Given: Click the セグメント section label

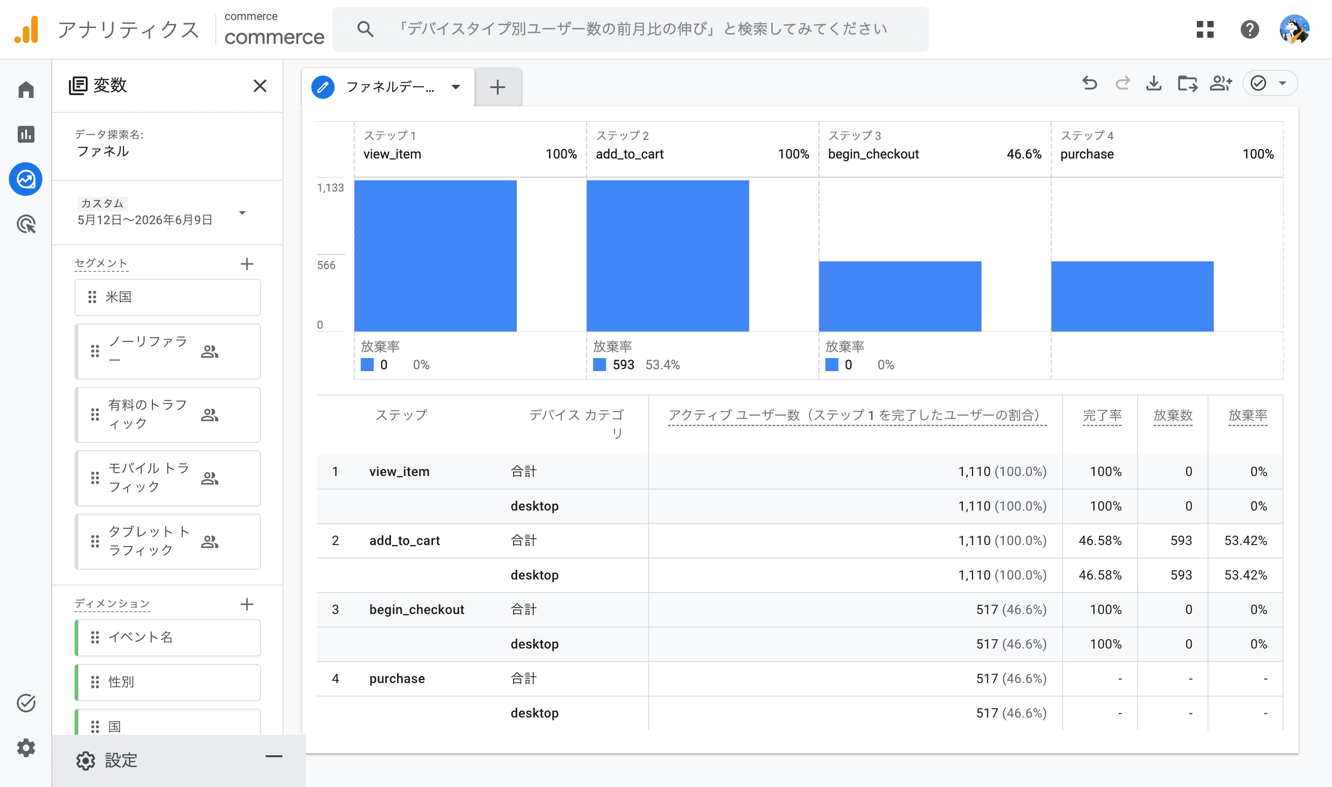Looking at the screenshot, I should [x=101, y=263].
